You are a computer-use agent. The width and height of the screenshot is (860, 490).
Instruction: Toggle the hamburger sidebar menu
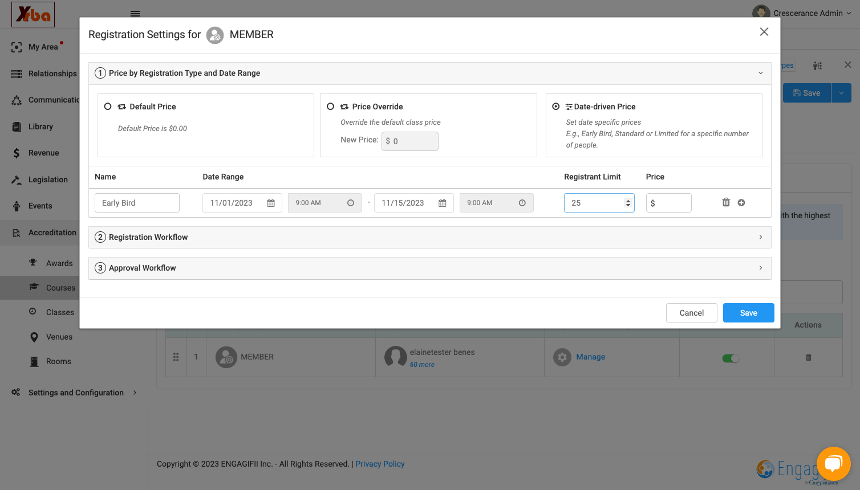(x=135, y=14)
